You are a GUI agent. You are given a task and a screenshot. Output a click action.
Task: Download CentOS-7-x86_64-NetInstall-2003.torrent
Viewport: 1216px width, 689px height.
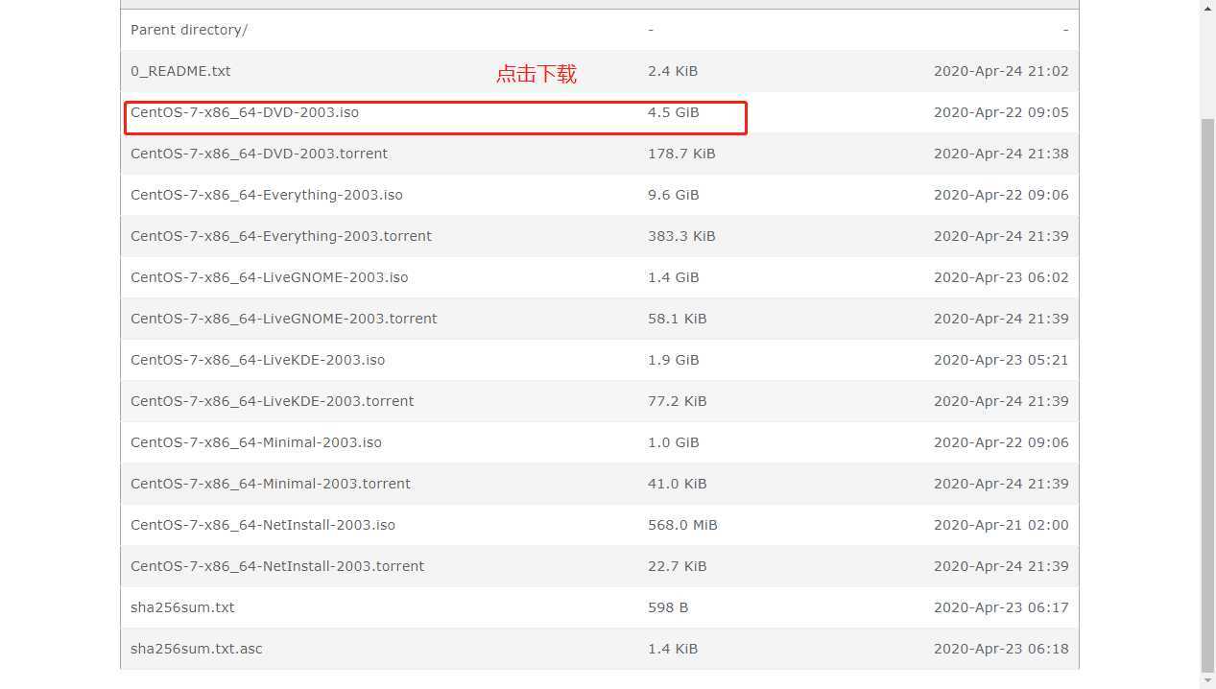277,566
